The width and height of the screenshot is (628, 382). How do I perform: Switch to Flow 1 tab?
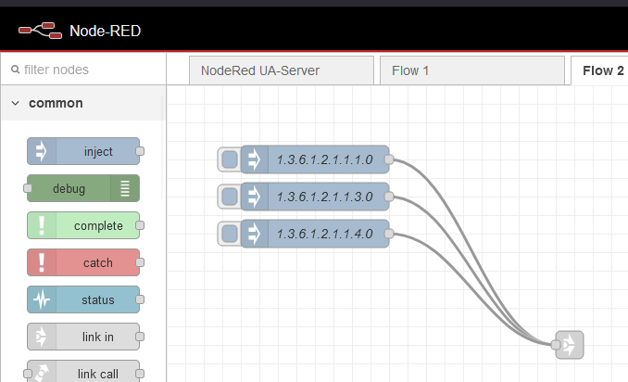(472, 70)
